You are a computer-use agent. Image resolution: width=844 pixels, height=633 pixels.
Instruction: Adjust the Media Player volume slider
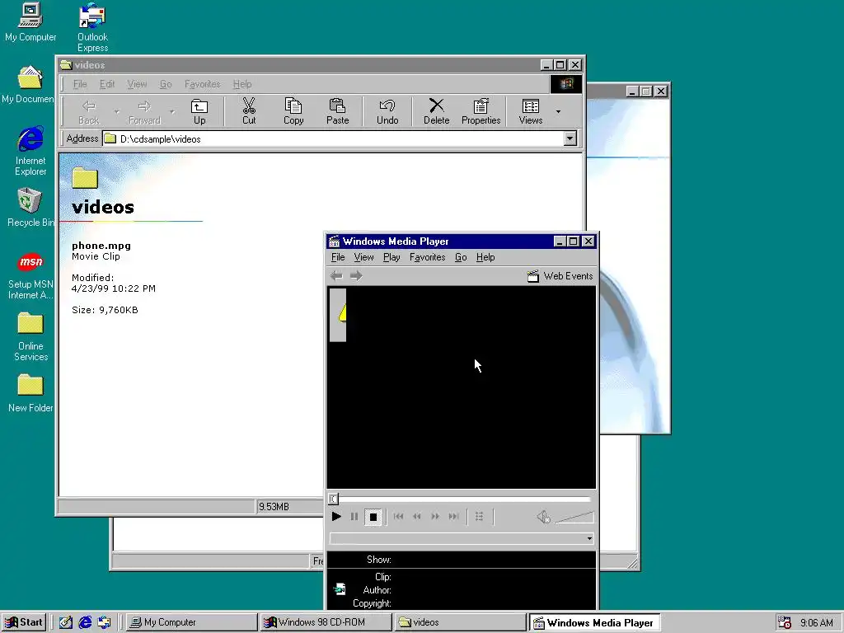(x=574, y=518)
